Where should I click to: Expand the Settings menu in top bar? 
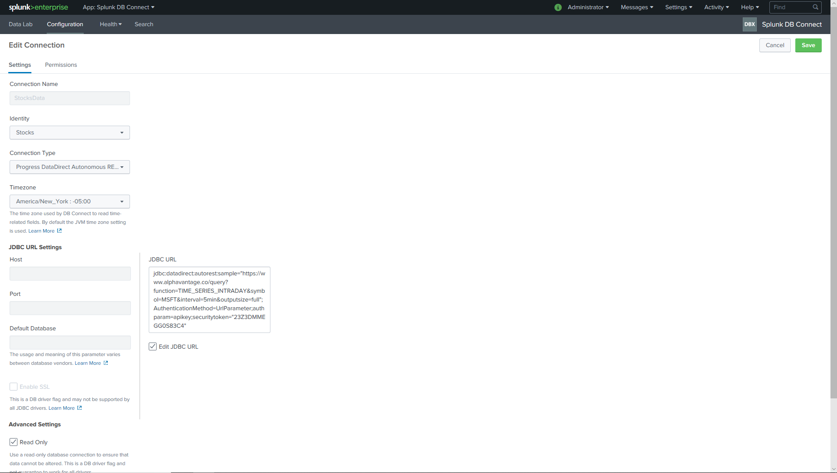679,7
